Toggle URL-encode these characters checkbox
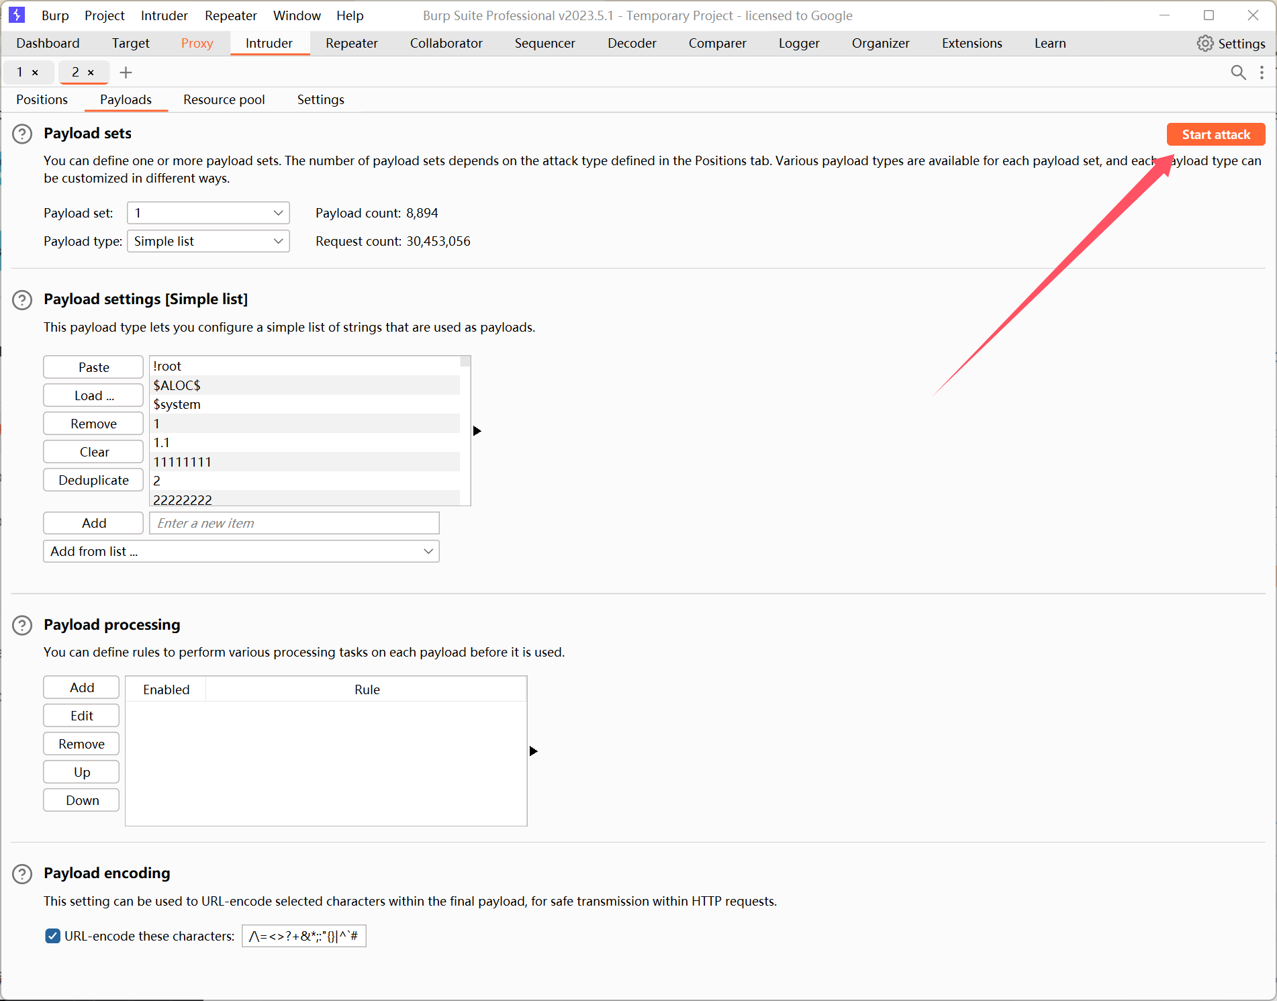The width and height of the screenshot is (1277, 1001). 53,936
